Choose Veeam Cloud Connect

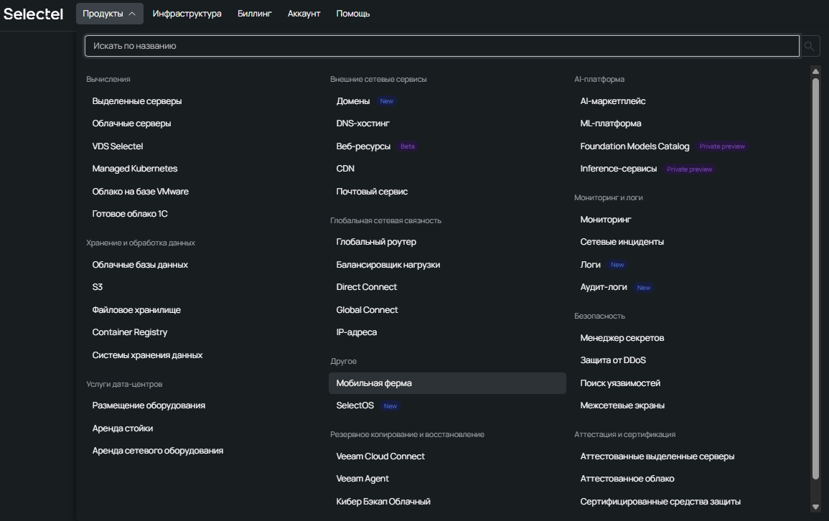pos(380,456)
